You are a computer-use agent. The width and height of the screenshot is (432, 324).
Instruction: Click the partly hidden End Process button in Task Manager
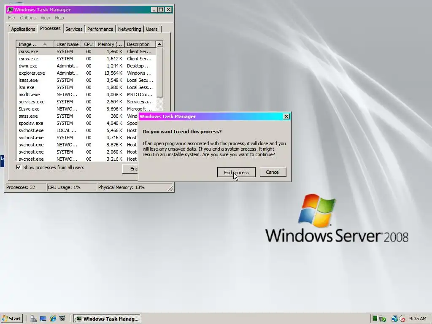point(130,169)
